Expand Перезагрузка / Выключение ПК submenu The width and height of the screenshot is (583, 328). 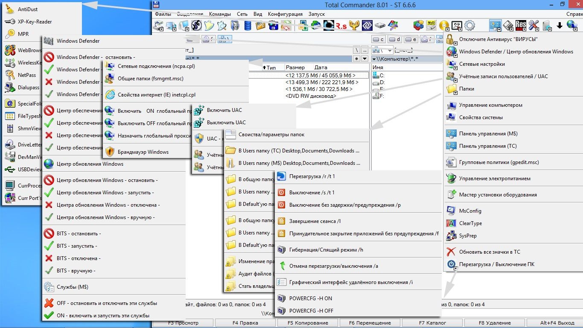tap(512, 264)
